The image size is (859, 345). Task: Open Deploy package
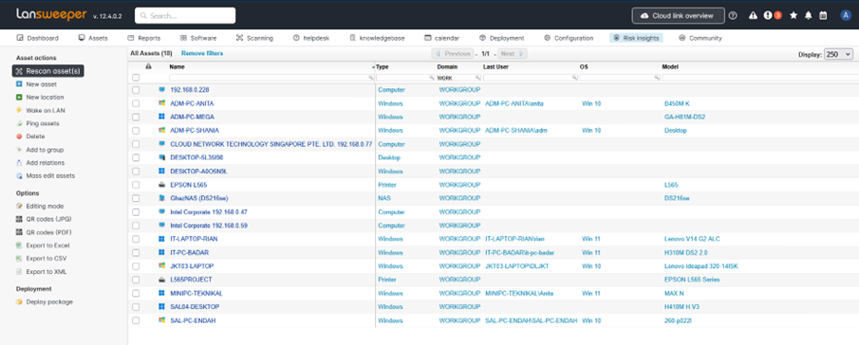pos(48,301)
